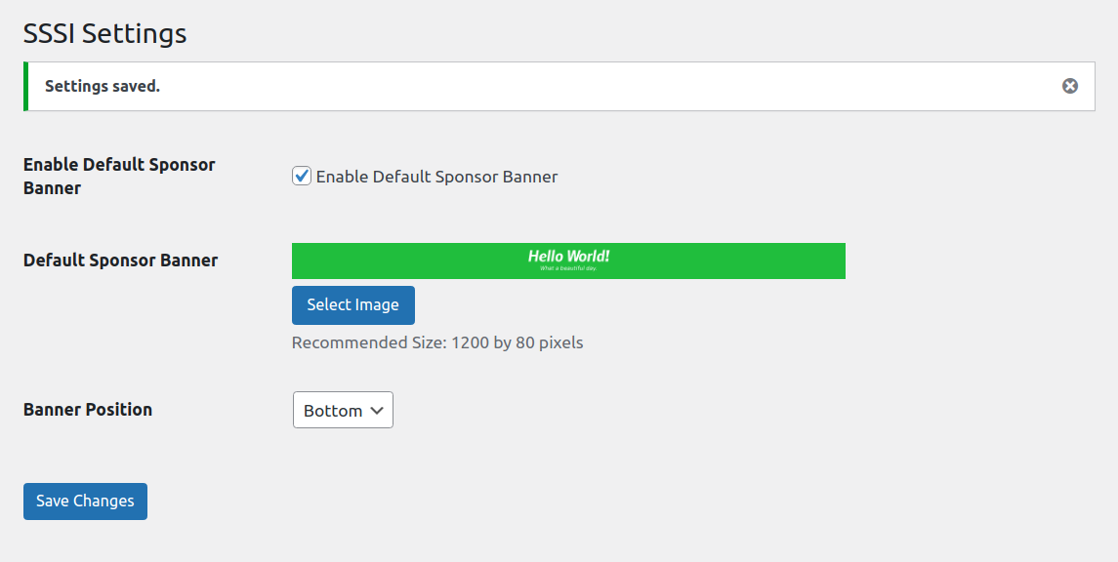1118x562 pixels.
Task: Save Changes to the settings
Action: 86,502
